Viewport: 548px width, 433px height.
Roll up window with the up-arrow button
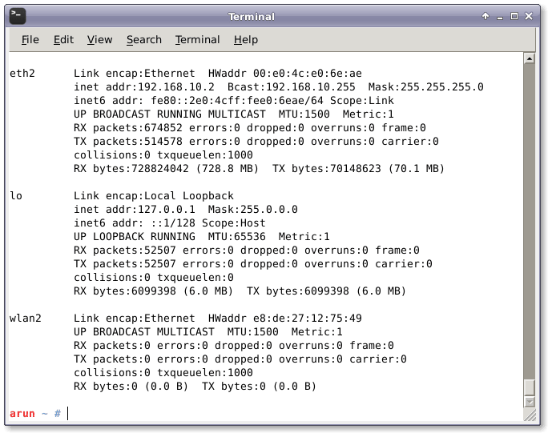click(486, 16)
